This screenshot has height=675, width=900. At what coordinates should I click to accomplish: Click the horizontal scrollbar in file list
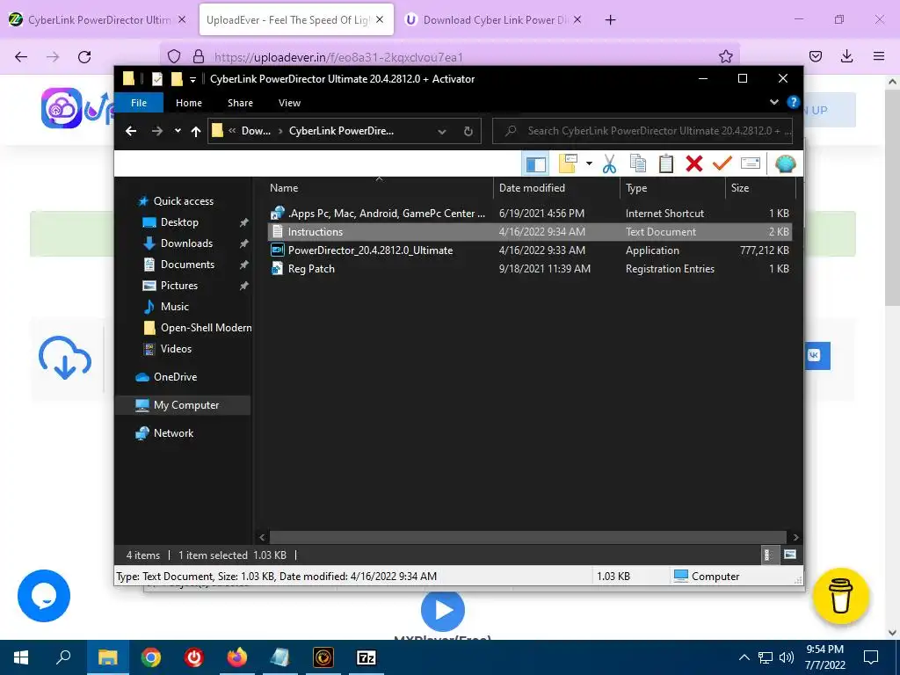coord(527,537)
